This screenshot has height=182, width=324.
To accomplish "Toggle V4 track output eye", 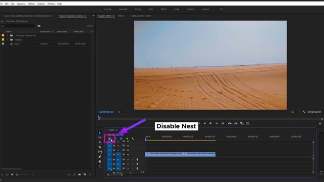I will click(128, 141).
